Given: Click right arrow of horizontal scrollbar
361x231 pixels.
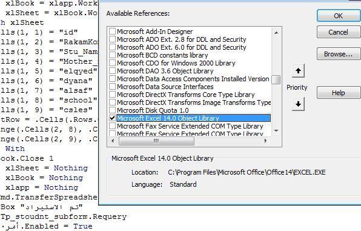Looking at the screenshot, I should click(x=265, y=141).
